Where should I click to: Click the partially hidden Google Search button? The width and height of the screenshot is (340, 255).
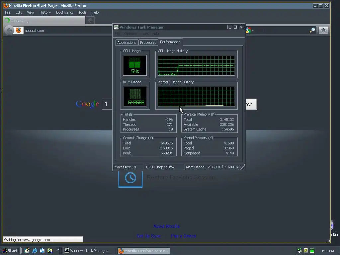(x=251, y=104)
